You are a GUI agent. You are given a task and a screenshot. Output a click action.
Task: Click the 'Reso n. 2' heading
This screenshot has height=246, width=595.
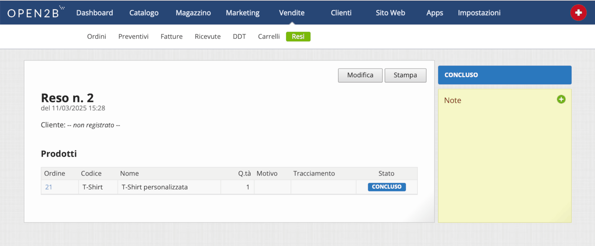click(x=67, y=98)
